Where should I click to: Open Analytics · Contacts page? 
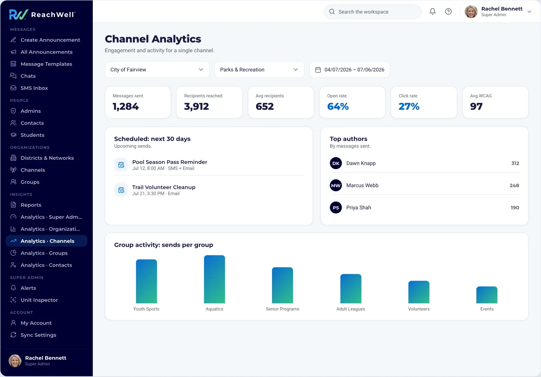point(47,265)
